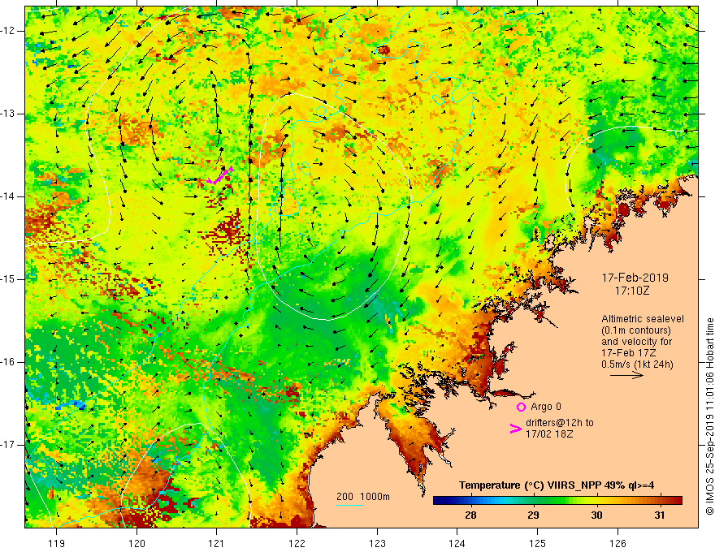Click the longitude axis label 126

click(x=617, y=543)
